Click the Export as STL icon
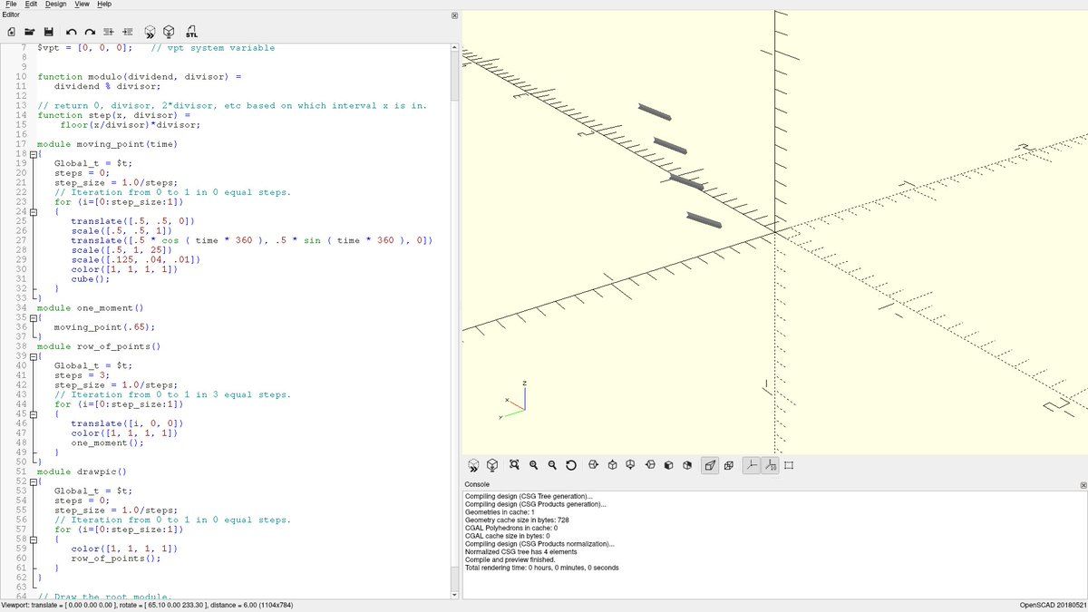Viewport: 1088px width, 612px height. [x=192, y=32]
